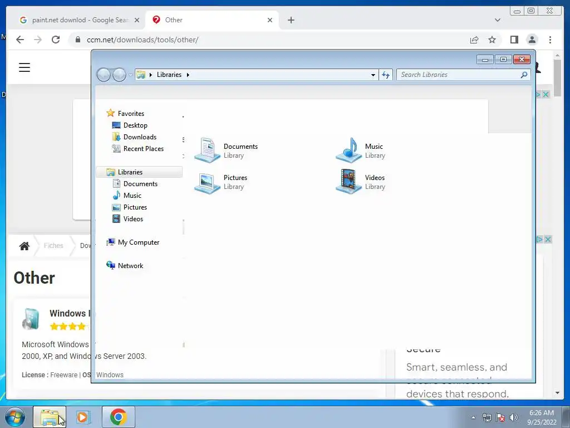Click Chrome icon in taskbar
The height and width of the screenshot is (428, 570).
coord(119,417)
